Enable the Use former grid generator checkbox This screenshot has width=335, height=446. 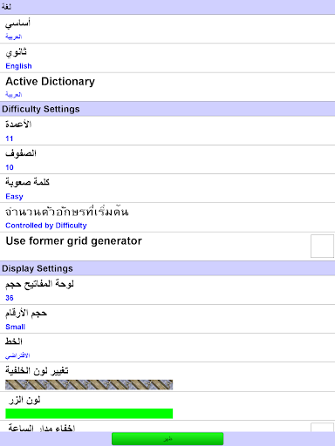click(322, 246)
